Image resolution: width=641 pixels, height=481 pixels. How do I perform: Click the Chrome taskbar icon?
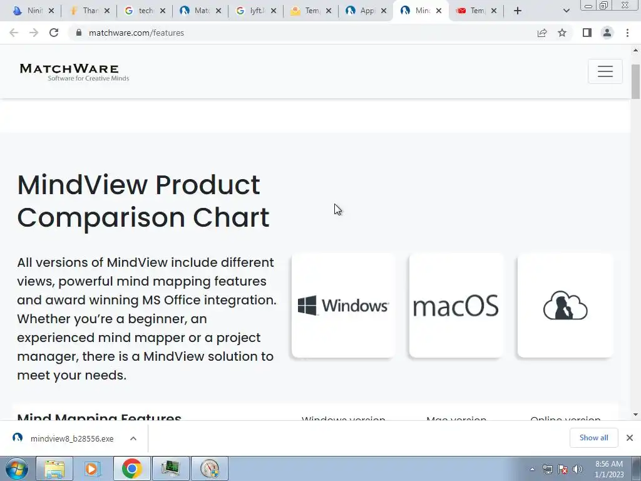coord(131,468)
